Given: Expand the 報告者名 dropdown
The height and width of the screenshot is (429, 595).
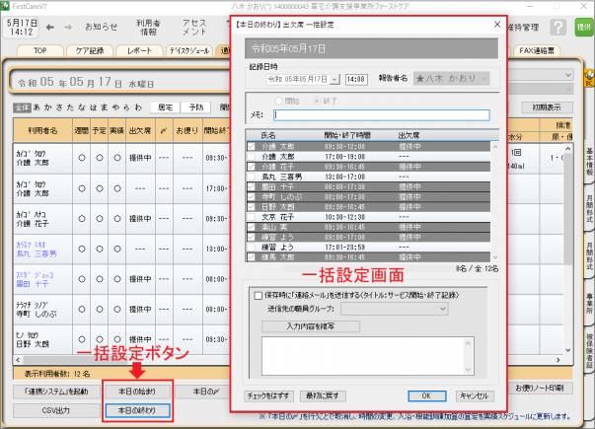Looking at the screenshot, I should tap(483, 79).
